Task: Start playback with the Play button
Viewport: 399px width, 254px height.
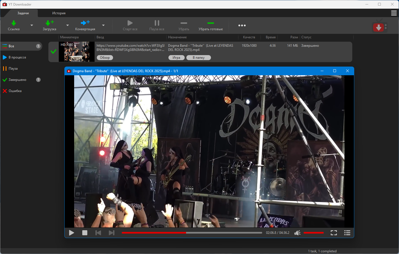Action: pos(72,233)
